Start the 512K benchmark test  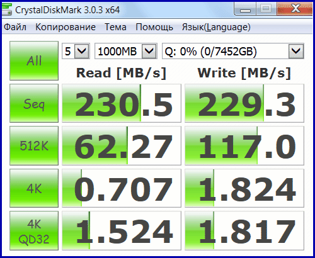[x=34, y=145]
